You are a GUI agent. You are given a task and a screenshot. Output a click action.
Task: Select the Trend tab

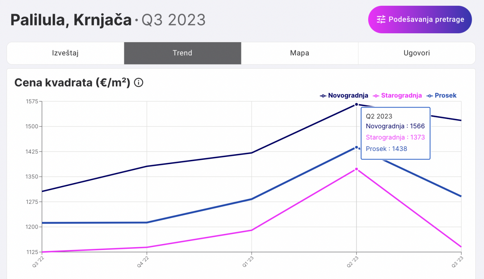[182, 53]
